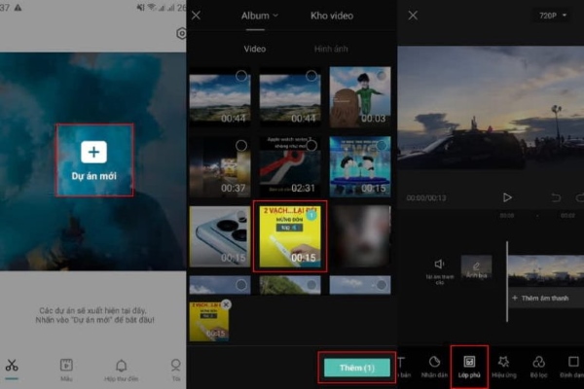Select the scissors edit tab icon

coord(12,366)
